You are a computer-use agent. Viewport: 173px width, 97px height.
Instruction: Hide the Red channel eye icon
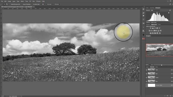(x=147, y=74)
